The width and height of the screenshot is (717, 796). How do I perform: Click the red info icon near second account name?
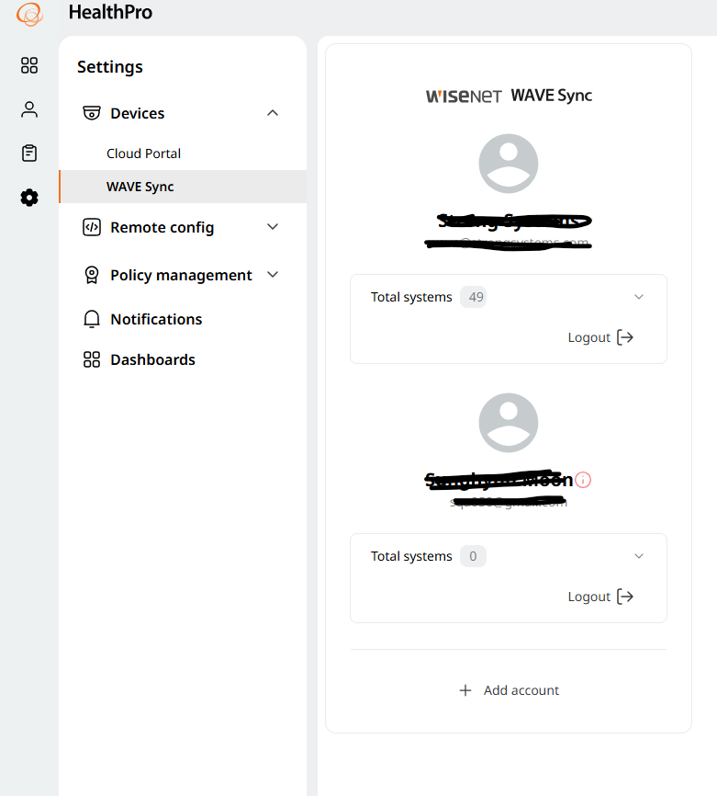pyautogui.click(x=585, y=480)
